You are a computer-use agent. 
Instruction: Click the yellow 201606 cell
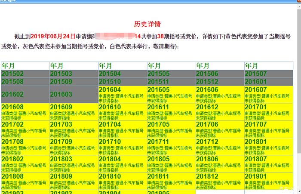pyautogui.click(x=220, y=95)
